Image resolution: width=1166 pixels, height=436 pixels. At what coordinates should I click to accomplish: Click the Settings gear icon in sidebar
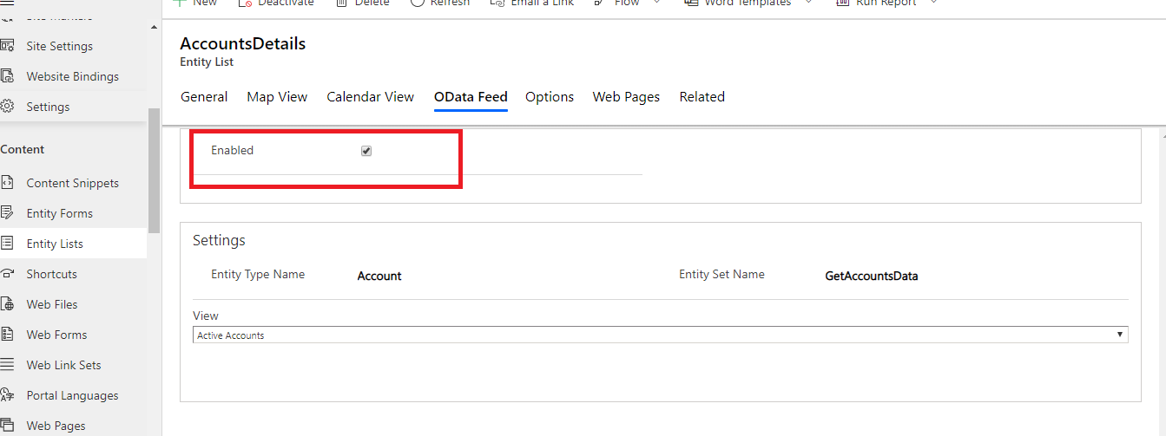point(8,107)
